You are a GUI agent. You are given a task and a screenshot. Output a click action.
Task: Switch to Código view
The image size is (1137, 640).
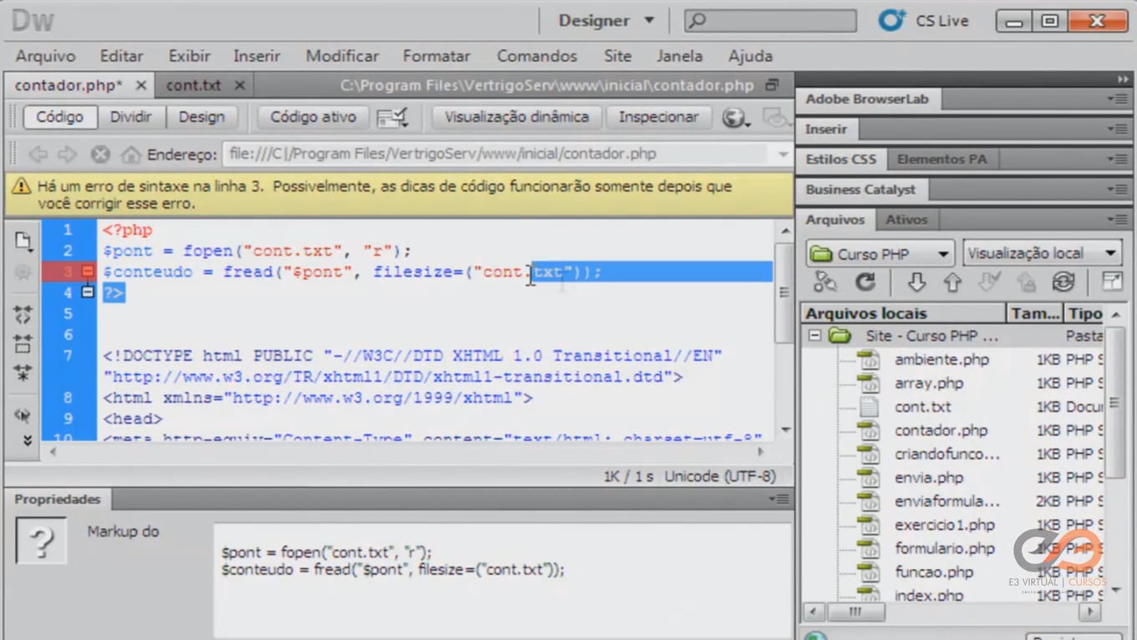59,117
